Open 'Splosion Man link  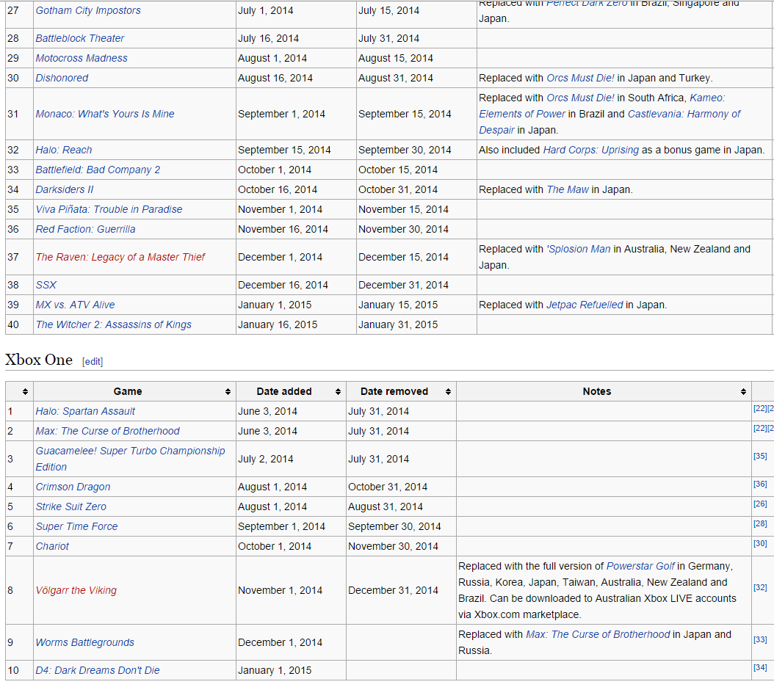(579, 249)
